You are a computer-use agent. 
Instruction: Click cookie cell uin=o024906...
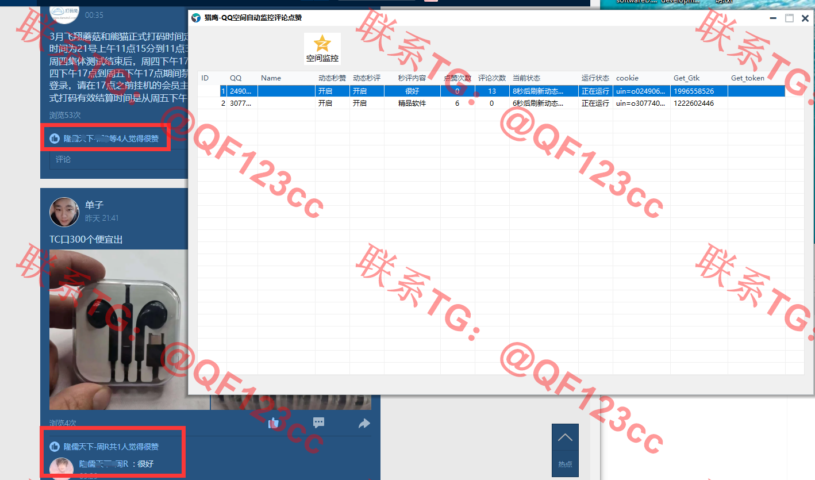(x=641, y=91)
